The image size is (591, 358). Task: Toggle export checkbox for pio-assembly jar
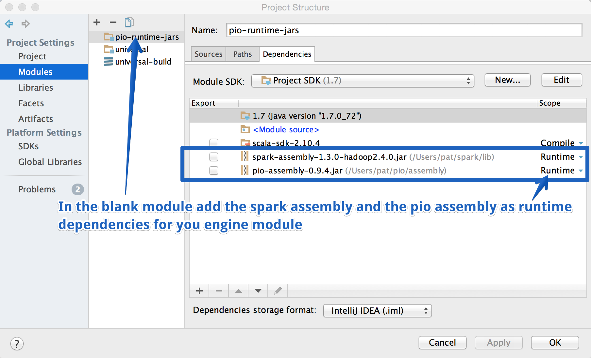214,171
